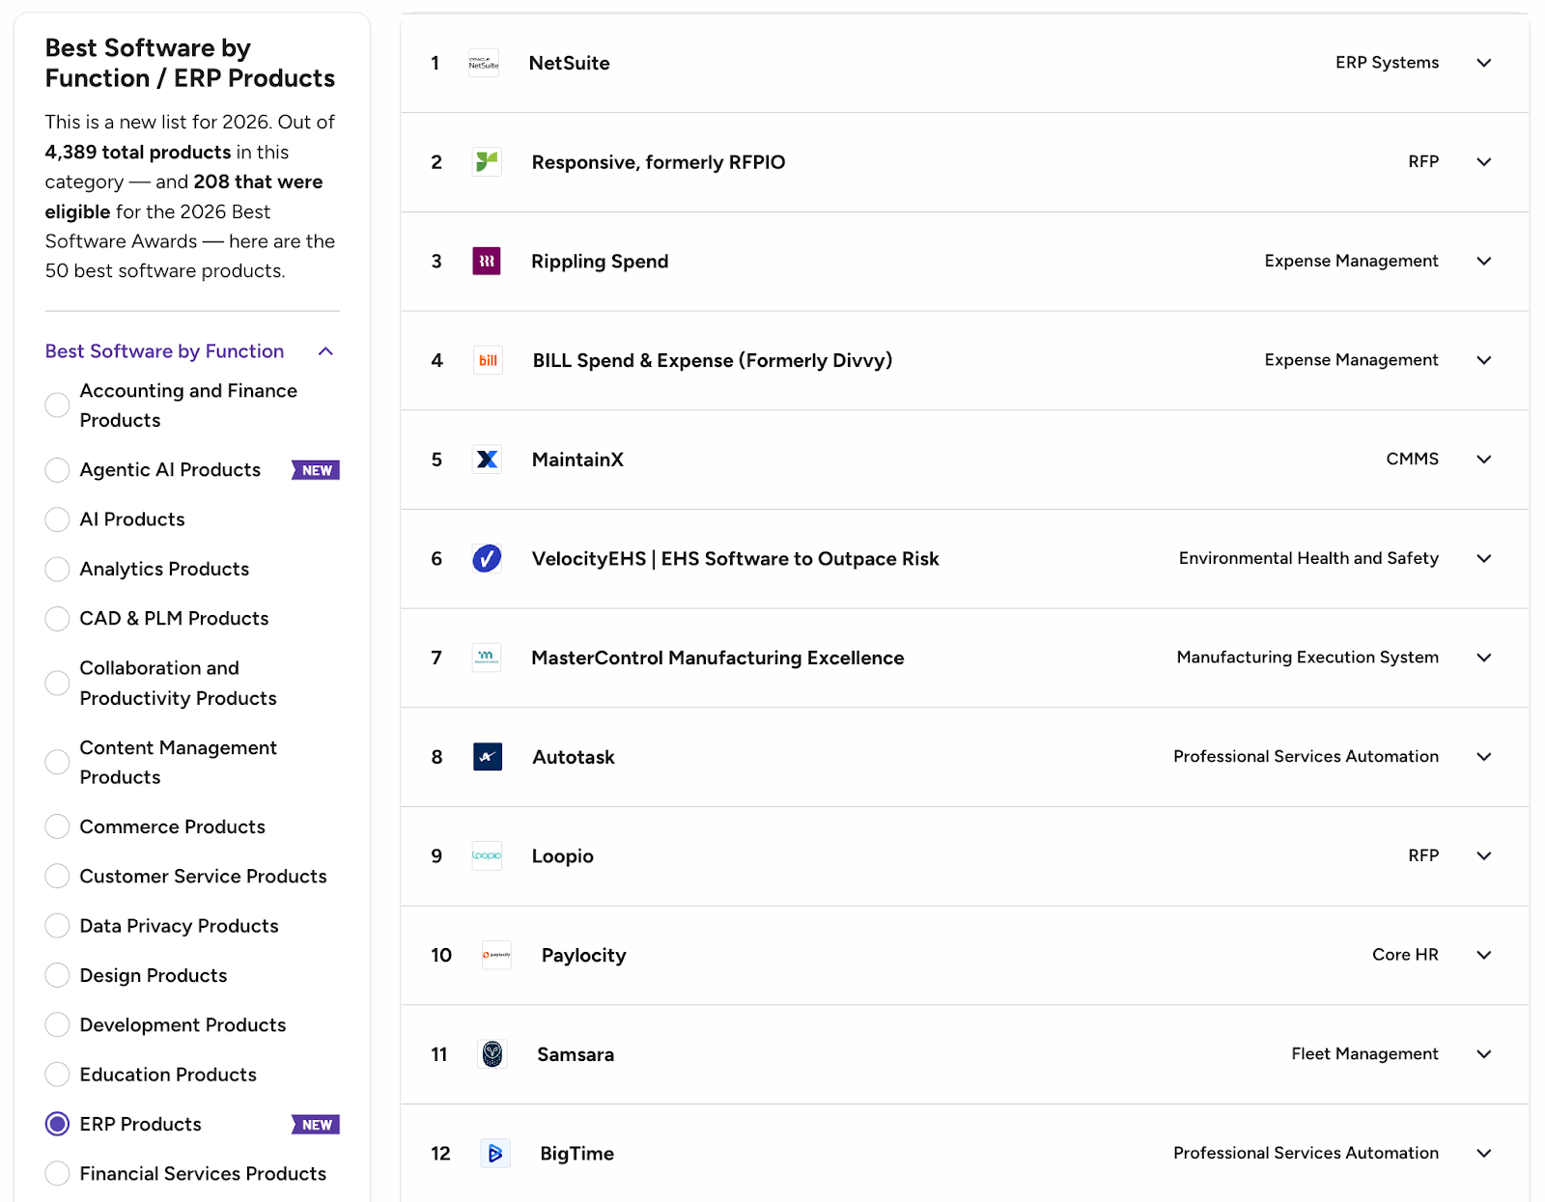
Task: Select the Accounting and Finance Products radio button
Action: pos(57,405)
